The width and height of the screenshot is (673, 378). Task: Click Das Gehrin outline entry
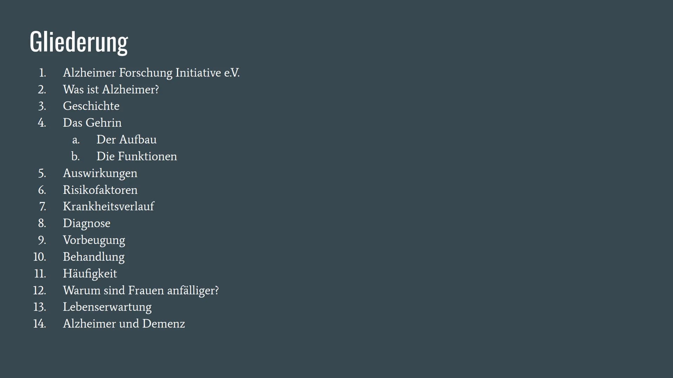pyautogui.click(x=92, y=123)
